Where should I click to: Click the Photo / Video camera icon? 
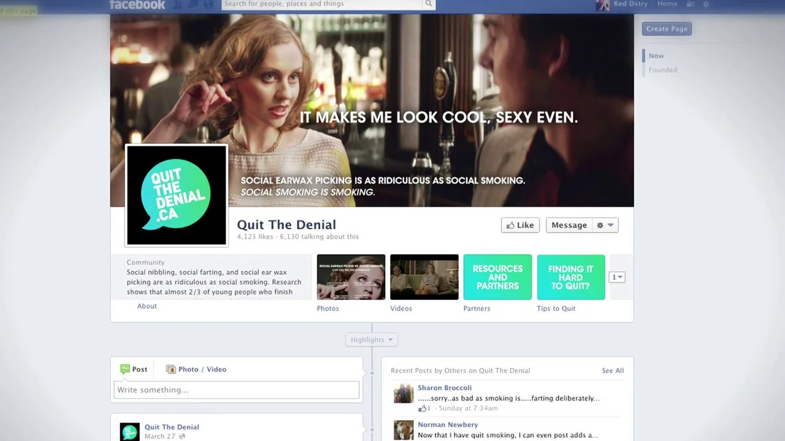tap(171, 369)
